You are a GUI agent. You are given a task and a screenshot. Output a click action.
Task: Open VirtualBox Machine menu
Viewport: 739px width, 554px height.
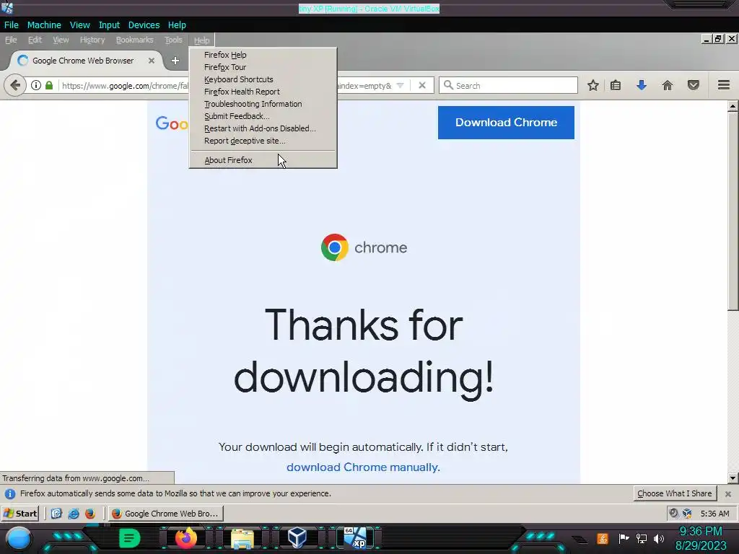tap(44, 25)
